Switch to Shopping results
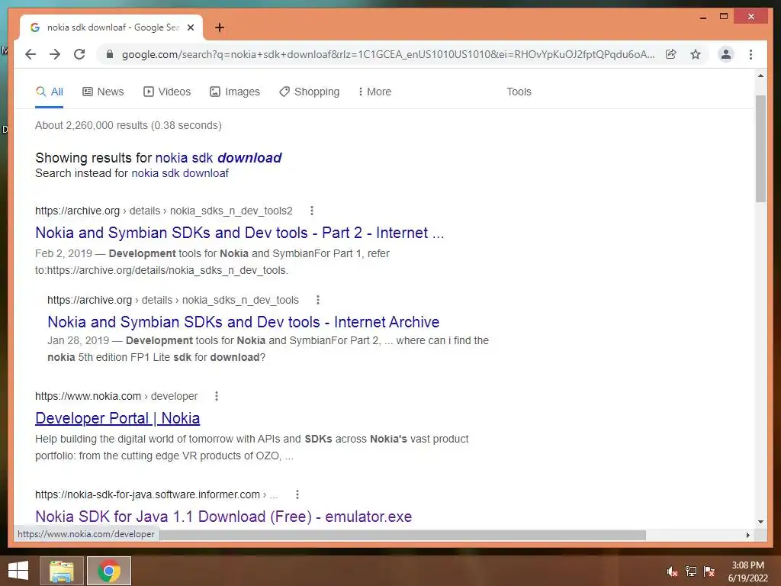This screenshot has height=586, width=781. pos(310,92)
